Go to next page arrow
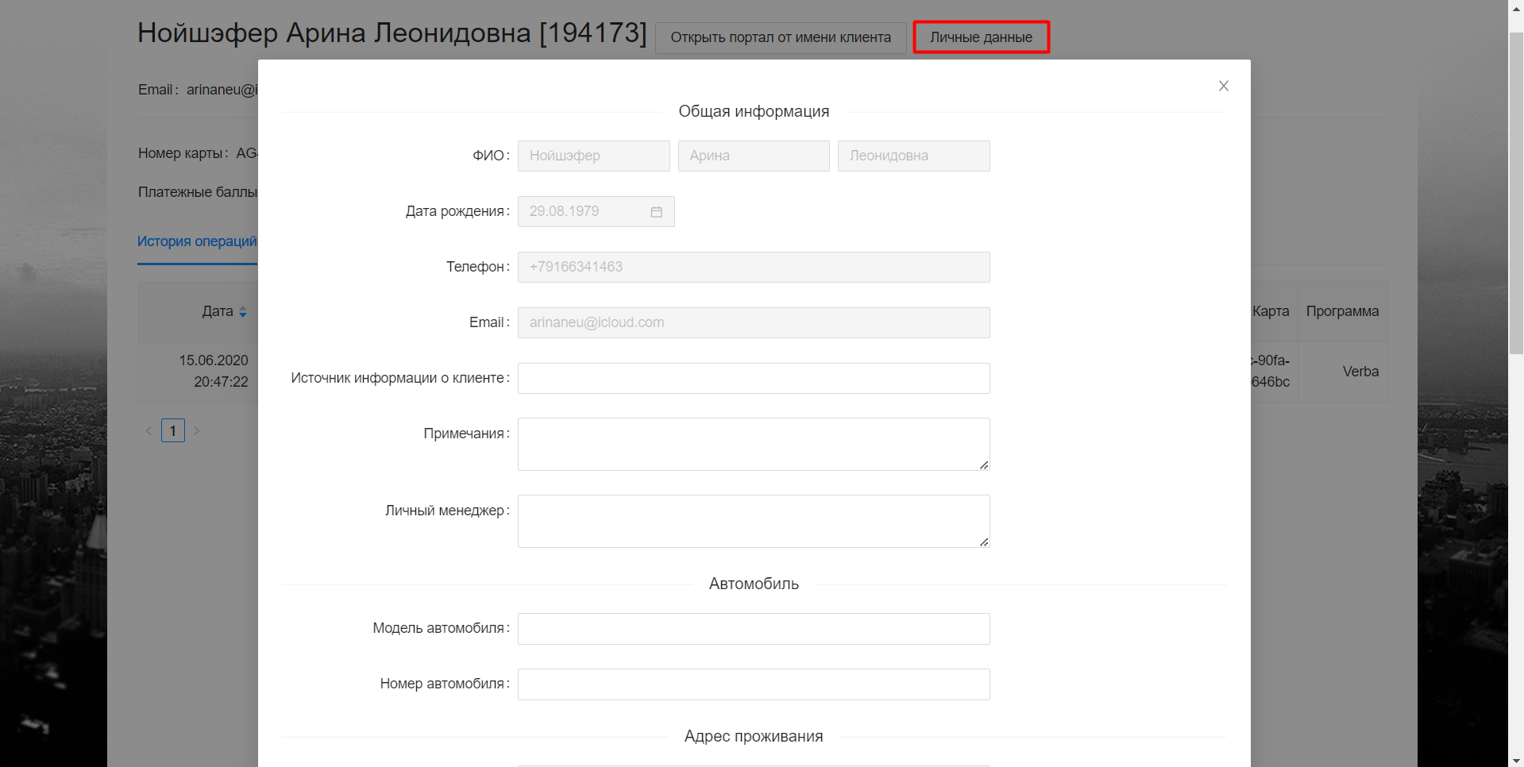1524x767 pixels. pyautogui.click(x=197, y=430)
